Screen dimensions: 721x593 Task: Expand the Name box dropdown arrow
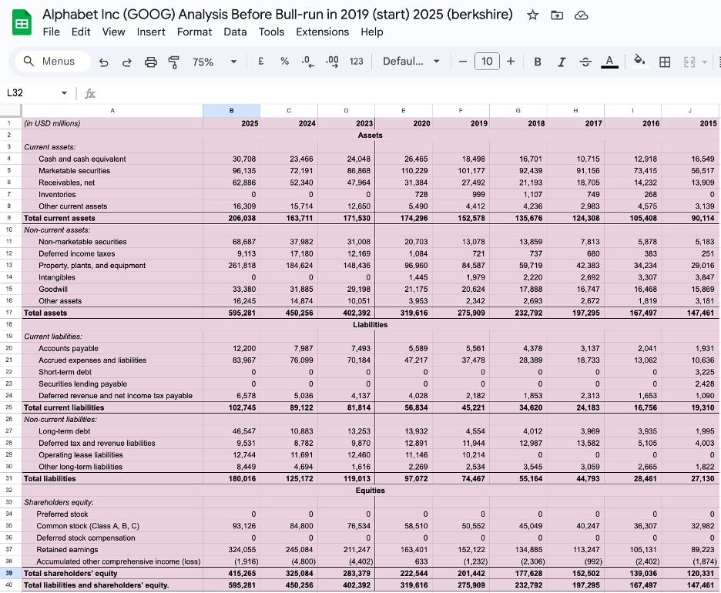(x=64, y=93)
